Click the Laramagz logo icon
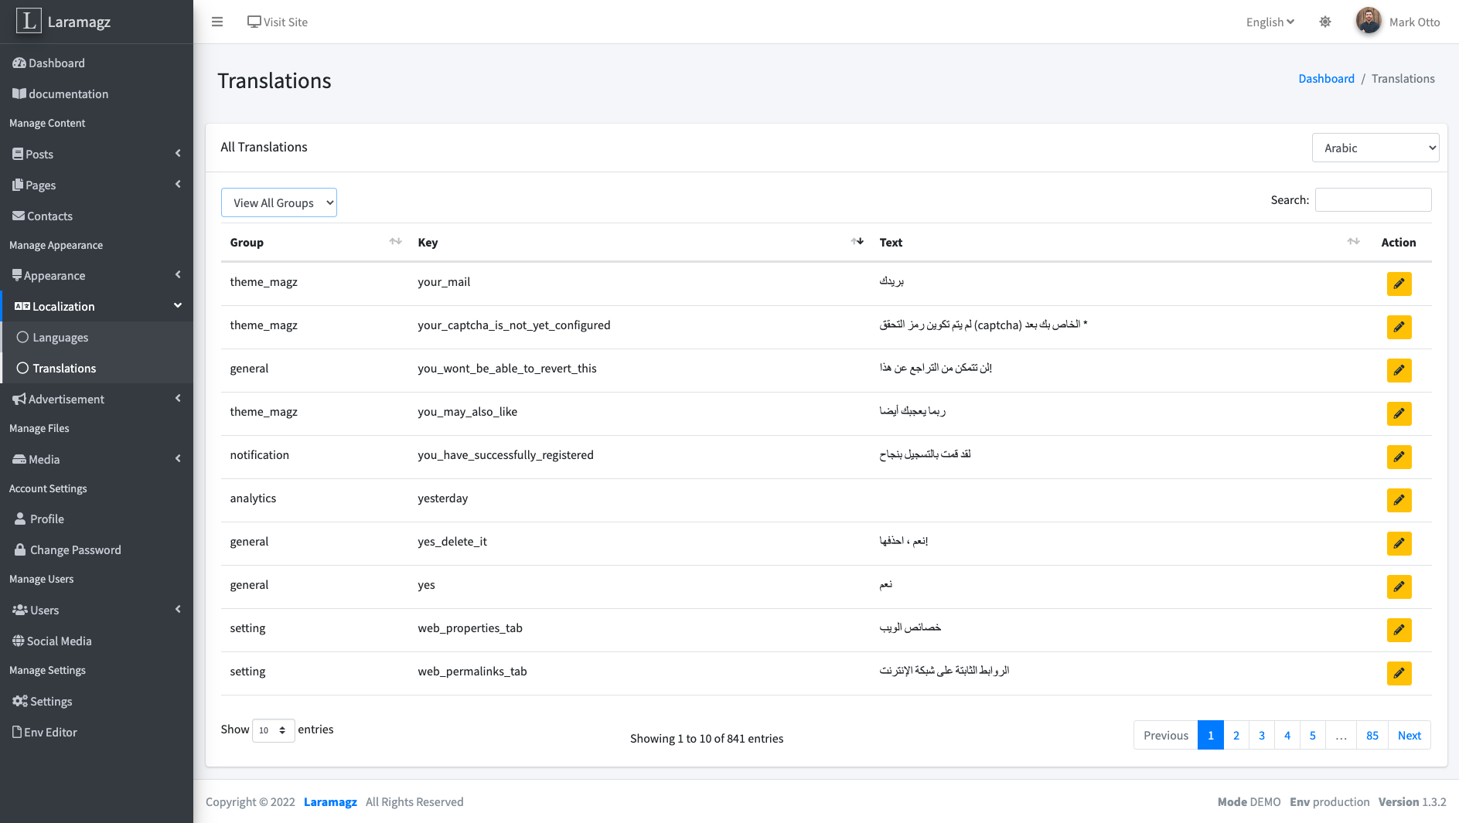Screen dimensions: 1459x823 (29, 21)
